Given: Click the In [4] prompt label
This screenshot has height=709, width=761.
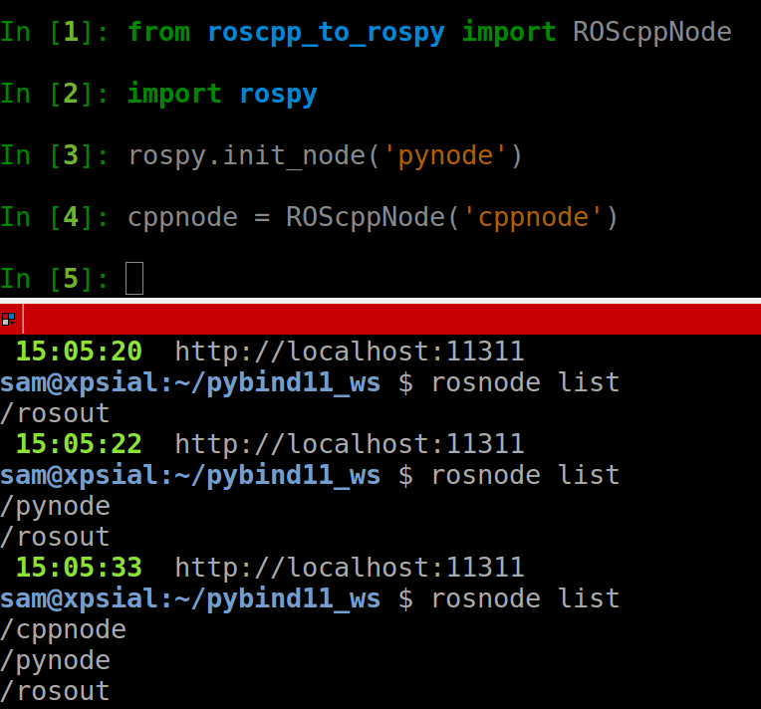Looking at the screenshot, I should [55, 217].
